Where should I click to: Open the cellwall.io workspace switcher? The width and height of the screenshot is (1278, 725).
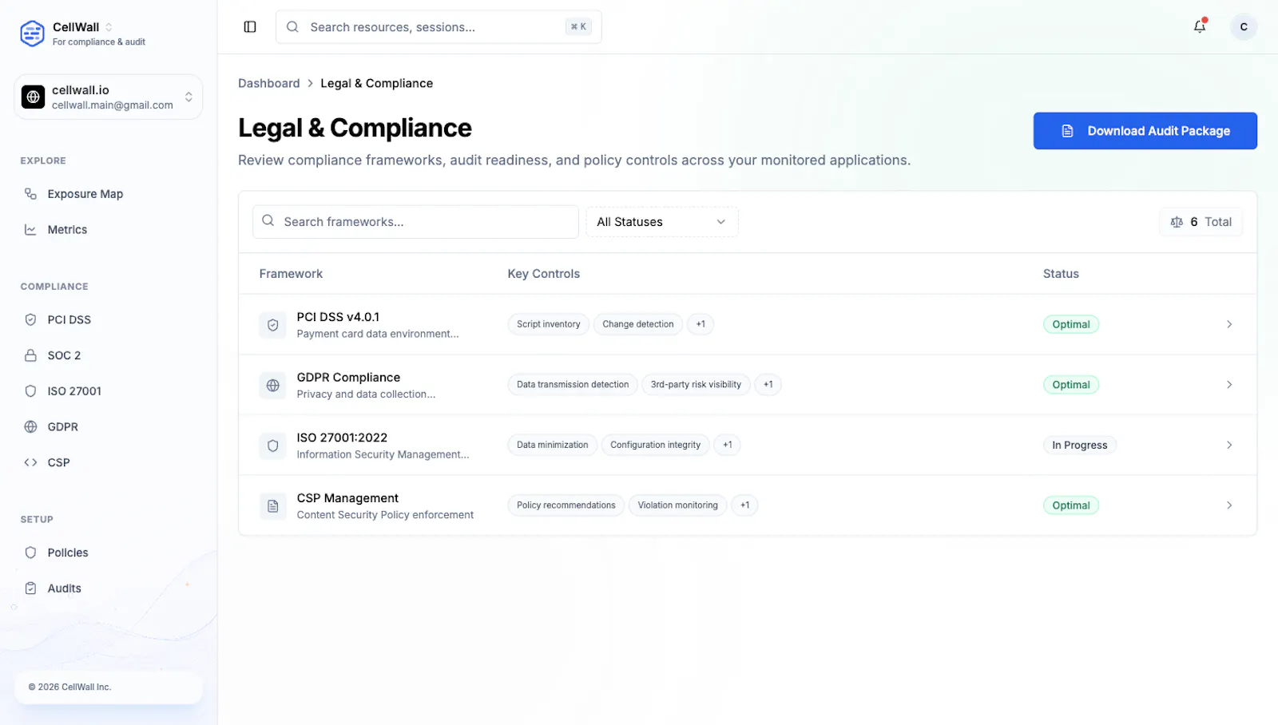109,97
